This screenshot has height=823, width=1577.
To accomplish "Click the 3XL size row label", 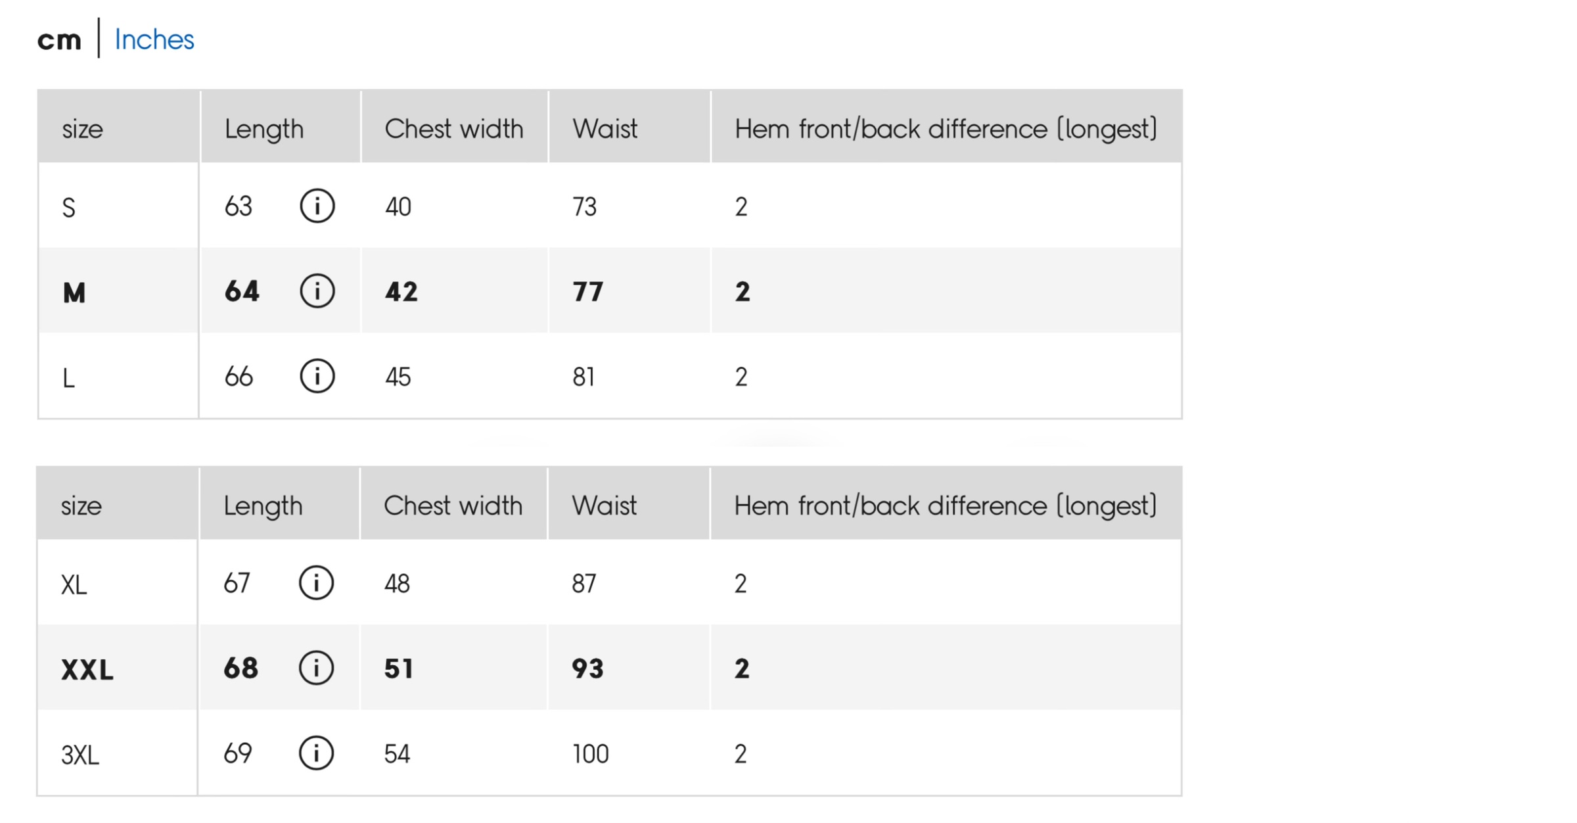I will click(80, 755).
